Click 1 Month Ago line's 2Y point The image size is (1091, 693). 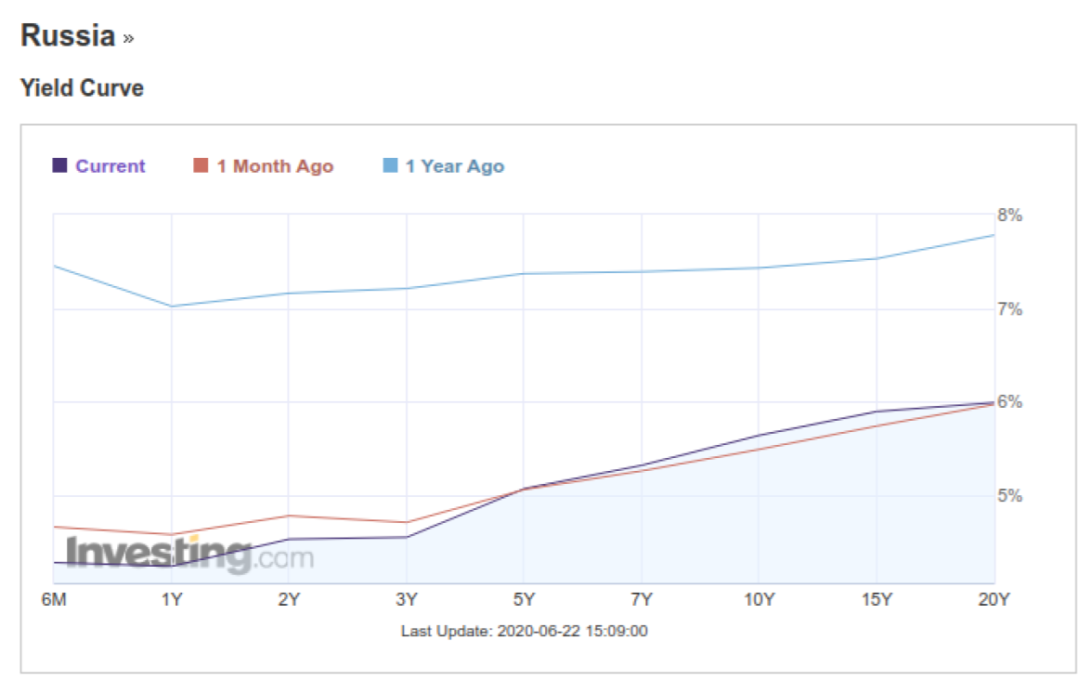tap(289, 516)
